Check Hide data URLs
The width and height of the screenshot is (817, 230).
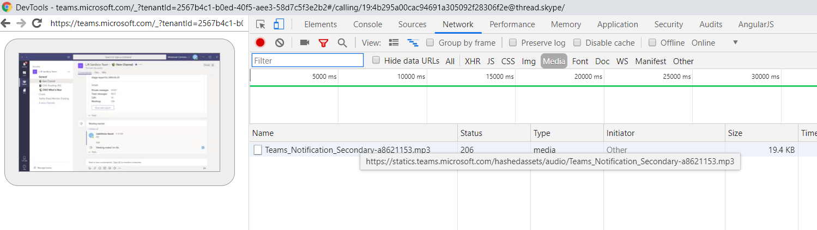pyautogui.click(x=376, y=60)
